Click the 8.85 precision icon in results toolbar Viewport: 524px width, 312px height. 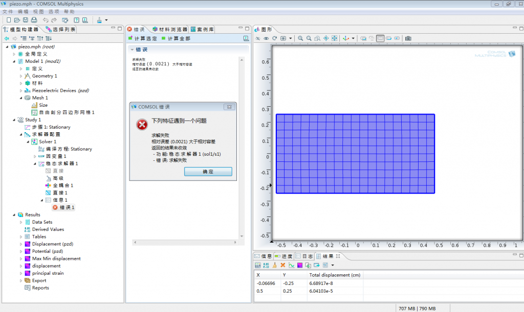coord(266,265)
